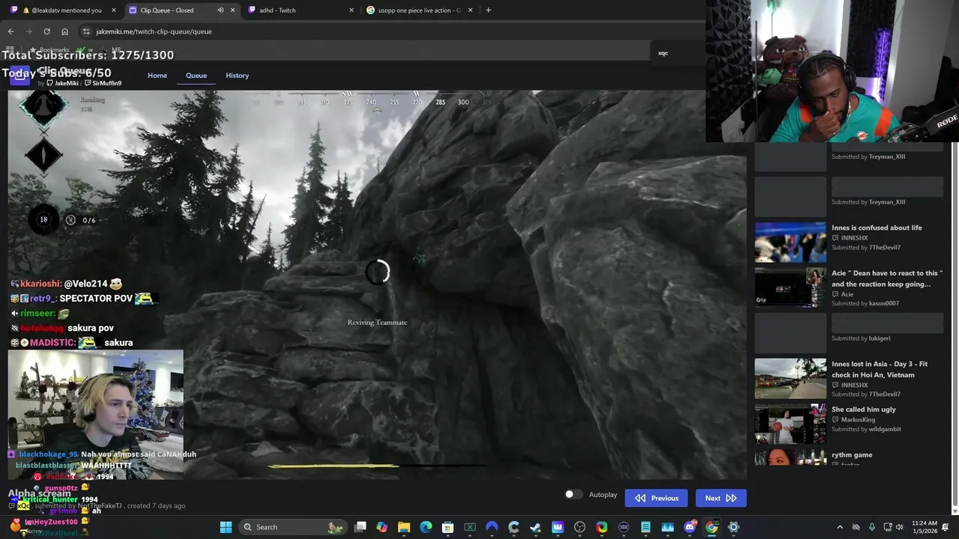
Task: Click the microphone tray icon
Action: 872,527
